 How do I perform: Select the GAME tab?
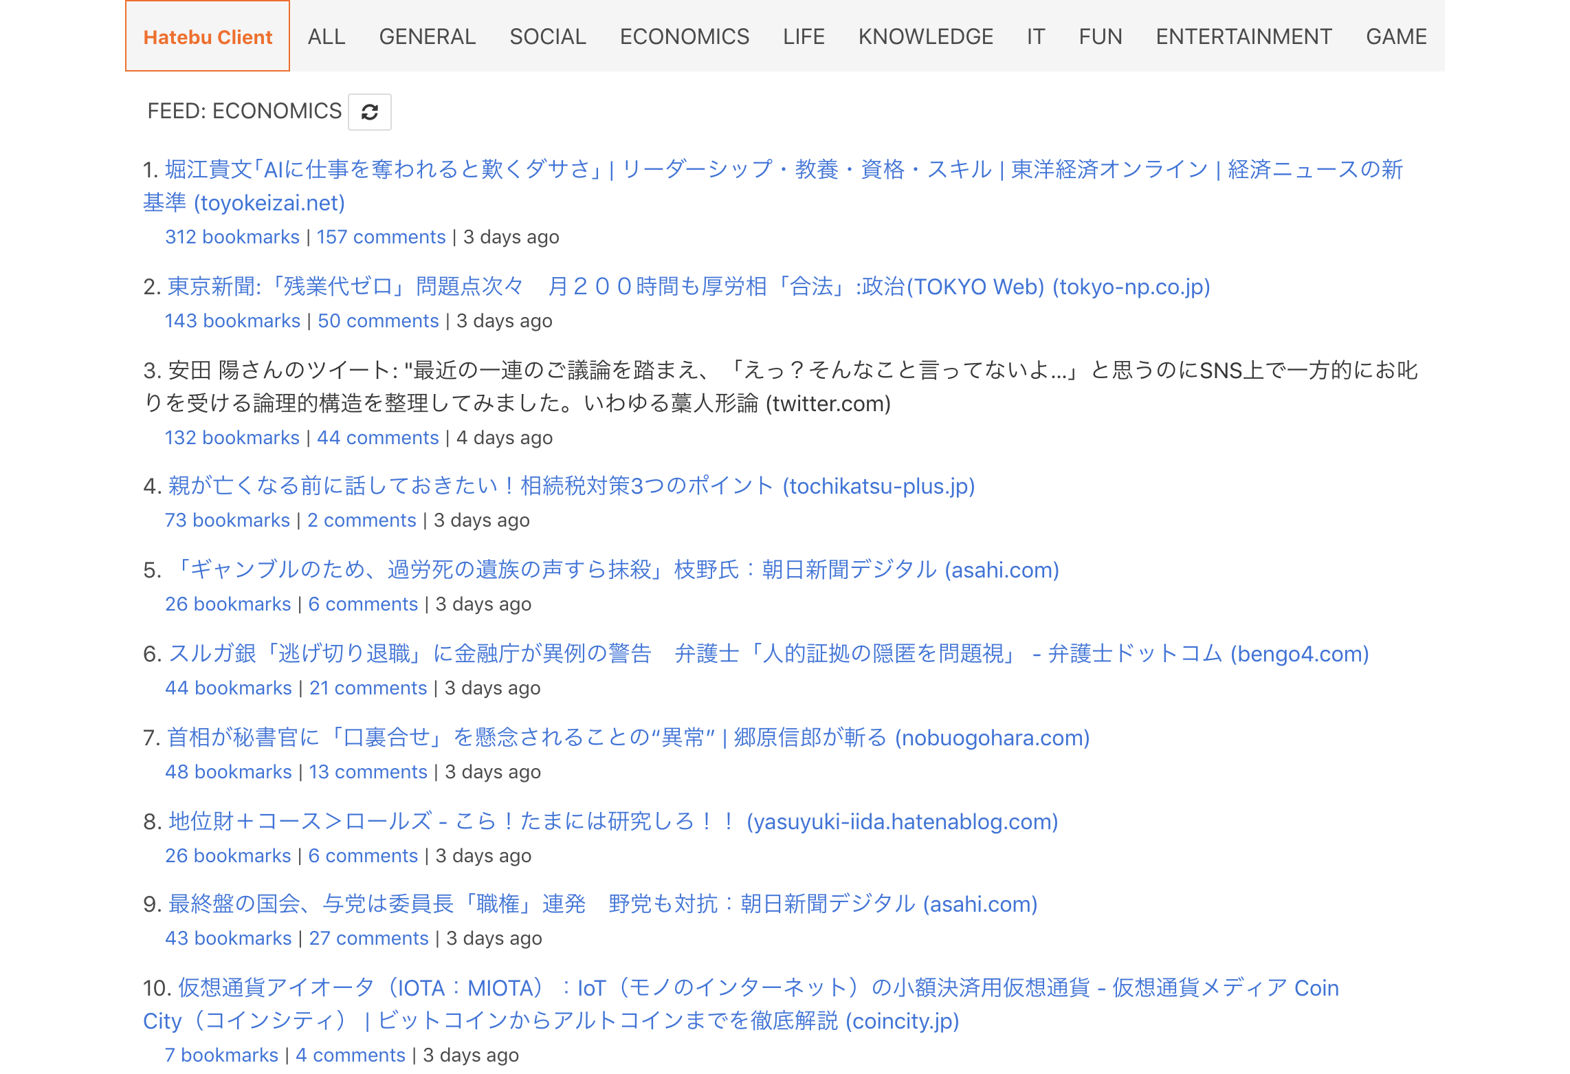(1396, 36)
